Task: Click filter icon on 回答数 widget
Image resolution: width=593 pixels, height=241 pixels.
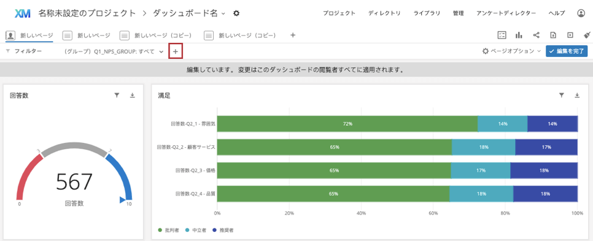Action: pos(117,96)
